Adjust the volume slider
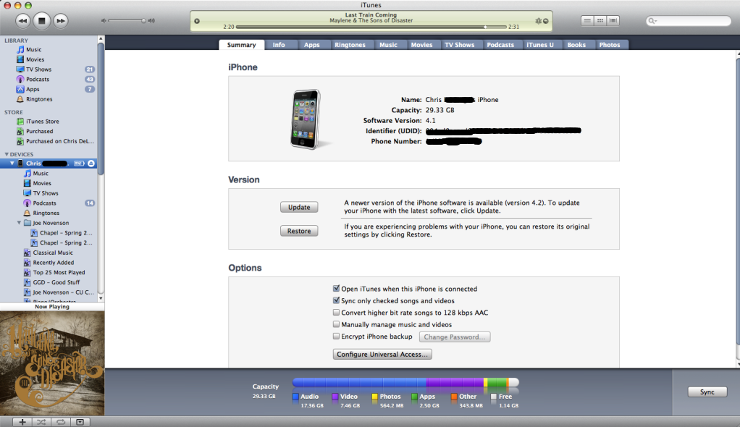 pyautogui.click(x=125, y=21)
